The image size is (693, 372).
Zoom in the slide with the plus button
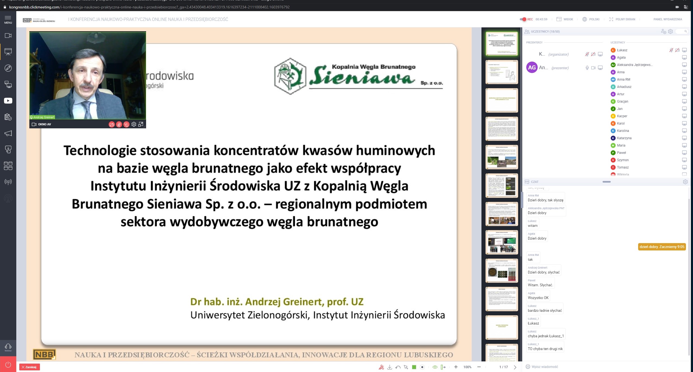point(456,367)
